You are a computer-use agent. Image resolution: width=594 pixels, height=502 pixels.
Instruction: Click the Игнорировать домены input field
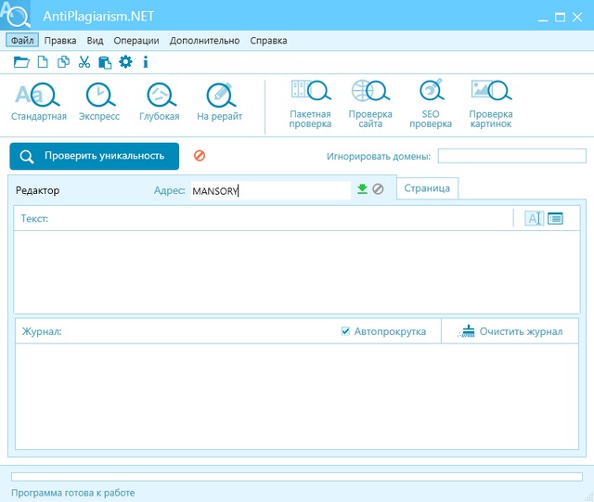pos(511,156)
